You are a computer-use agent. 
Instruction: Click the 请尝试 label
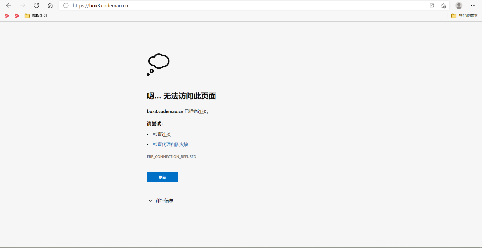(155, 123)
